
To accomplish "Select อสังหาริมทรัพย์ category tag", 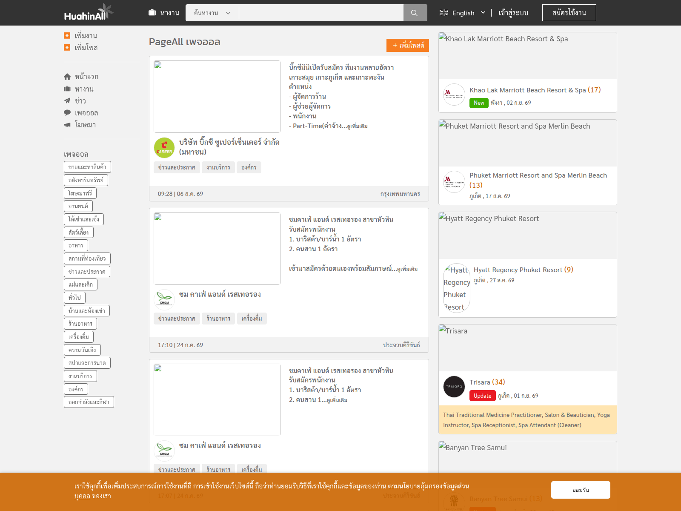I will click(x=86, y=180).
